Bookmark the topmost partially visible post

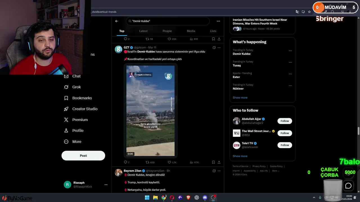213,39
